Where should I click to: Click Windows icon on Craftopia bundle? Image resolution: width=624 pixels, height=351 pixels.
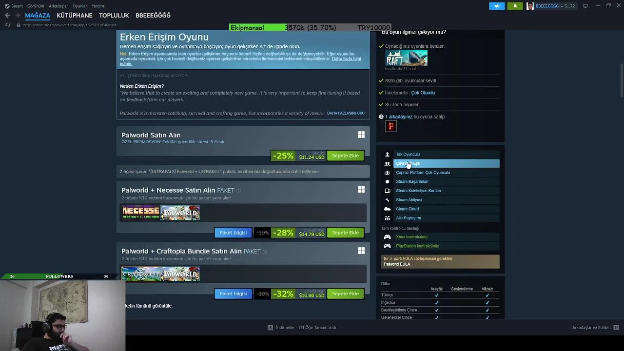(x=361, y=251)
